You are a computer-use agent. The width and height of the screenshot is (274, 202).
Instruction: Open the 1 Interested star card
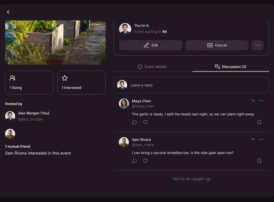point(81,83)
